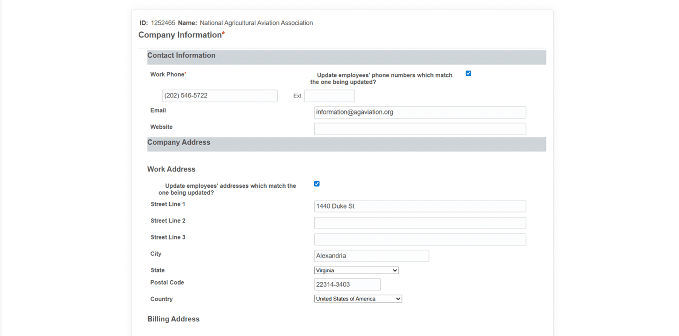Select the City field containing Alexandria

[371, 256]
